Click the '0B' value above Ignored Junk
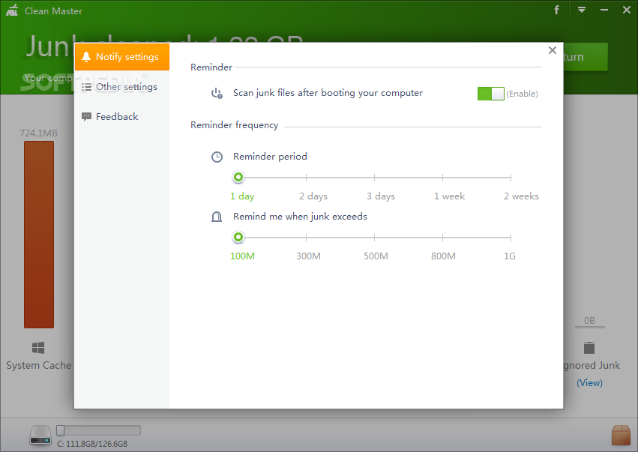The height and width of the screenshot is (452, 638). [589, 321]
